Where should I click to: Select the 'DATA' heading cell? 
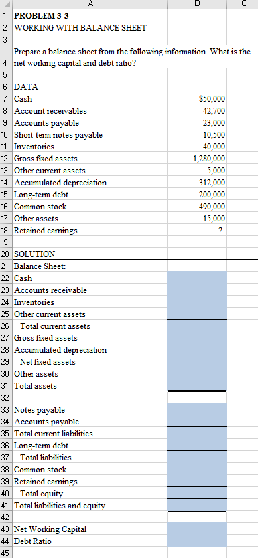(90, 86)
